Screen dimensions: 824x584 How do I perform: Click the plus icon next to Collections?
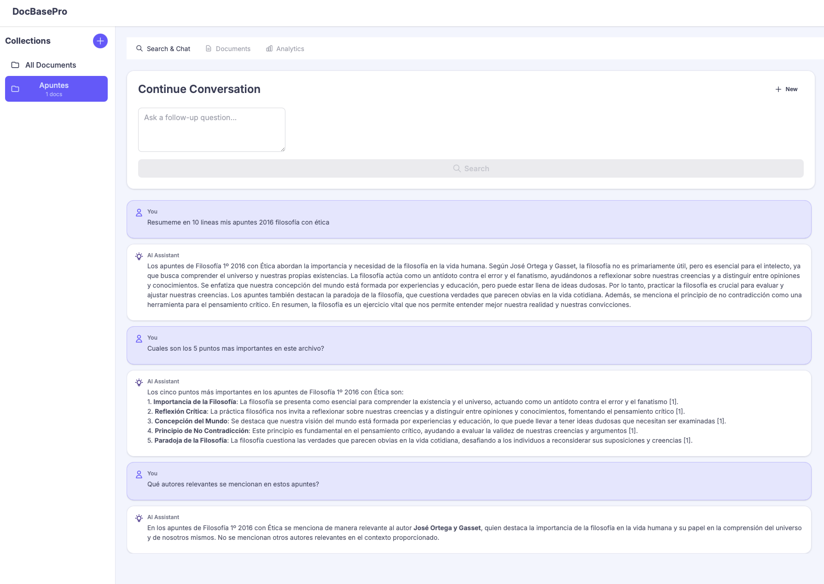pos(100,40)
